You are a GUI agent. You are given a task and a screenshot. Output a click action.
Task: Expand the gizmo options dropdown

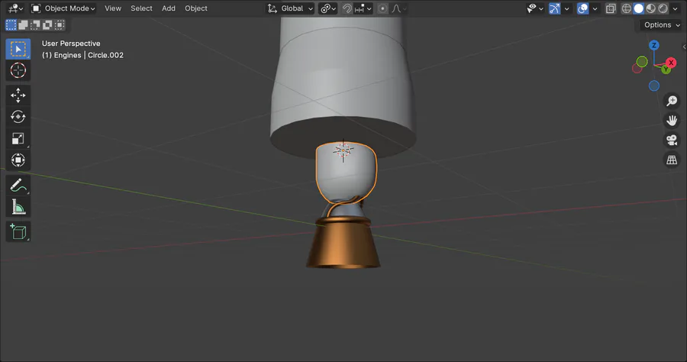(566, 8)
